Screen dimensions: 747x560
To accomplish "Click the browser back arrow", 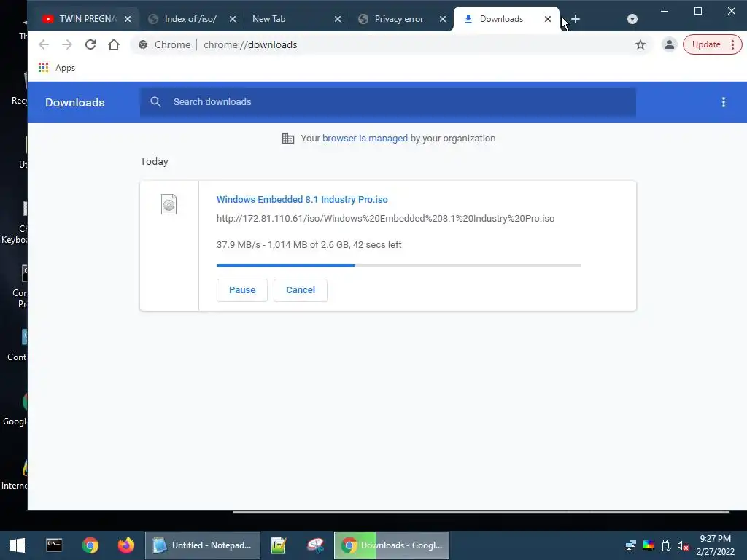I will 44,44.
